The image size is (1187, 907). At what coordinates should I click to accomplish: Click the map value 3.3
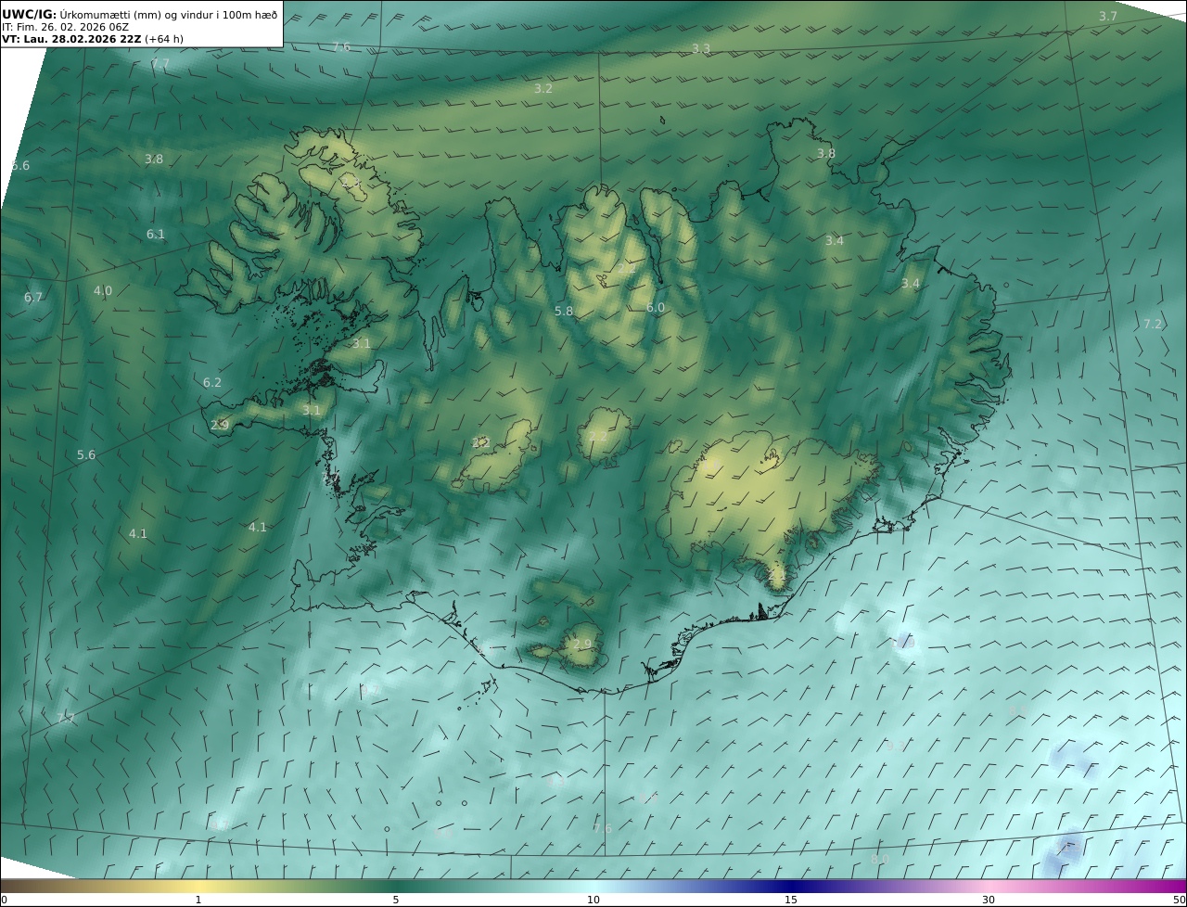pyautogui.click(x=701, y=48)
